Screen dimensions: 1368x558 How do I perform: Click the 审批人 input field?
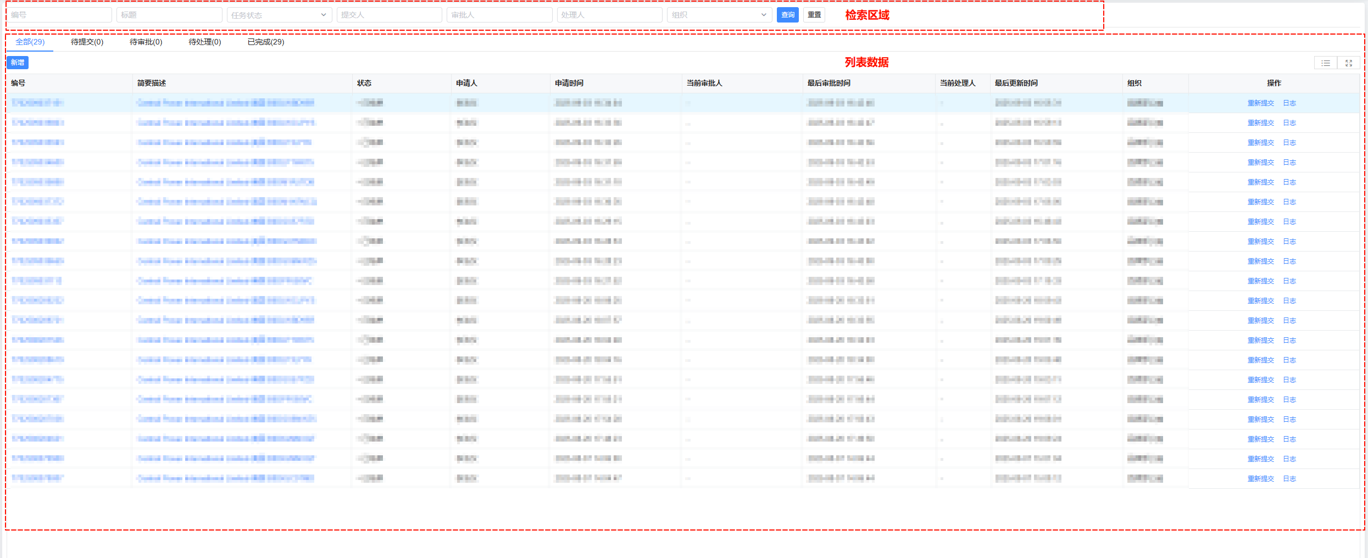tap(499, 15)
